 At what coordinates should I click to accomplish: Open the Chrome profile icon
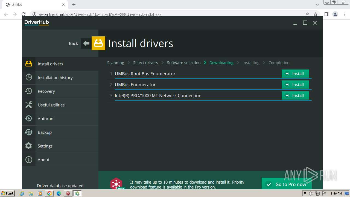[x=335, y=14]
